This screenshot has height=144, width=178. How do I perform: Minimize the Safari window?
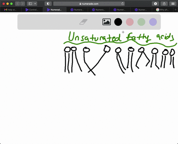[7, 4]
